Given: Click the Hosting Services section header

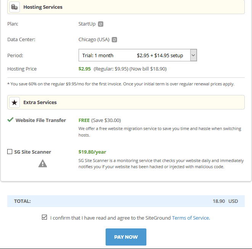Looking at the screenshot, I should (x=43, y=7).
